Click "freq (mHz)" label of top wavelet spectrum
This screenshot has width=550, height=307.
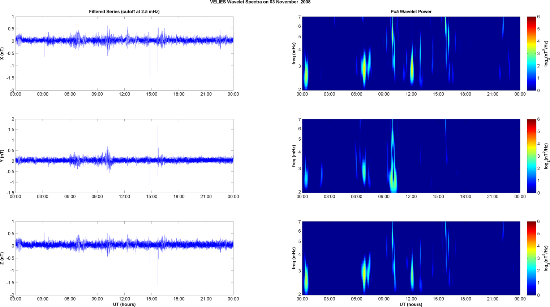coord(294,53)
